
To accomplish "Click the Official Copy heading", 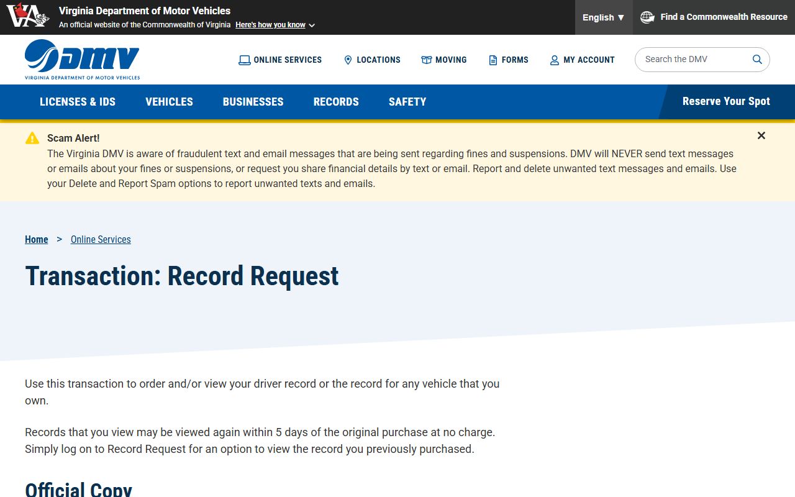I will click(79, 489).
